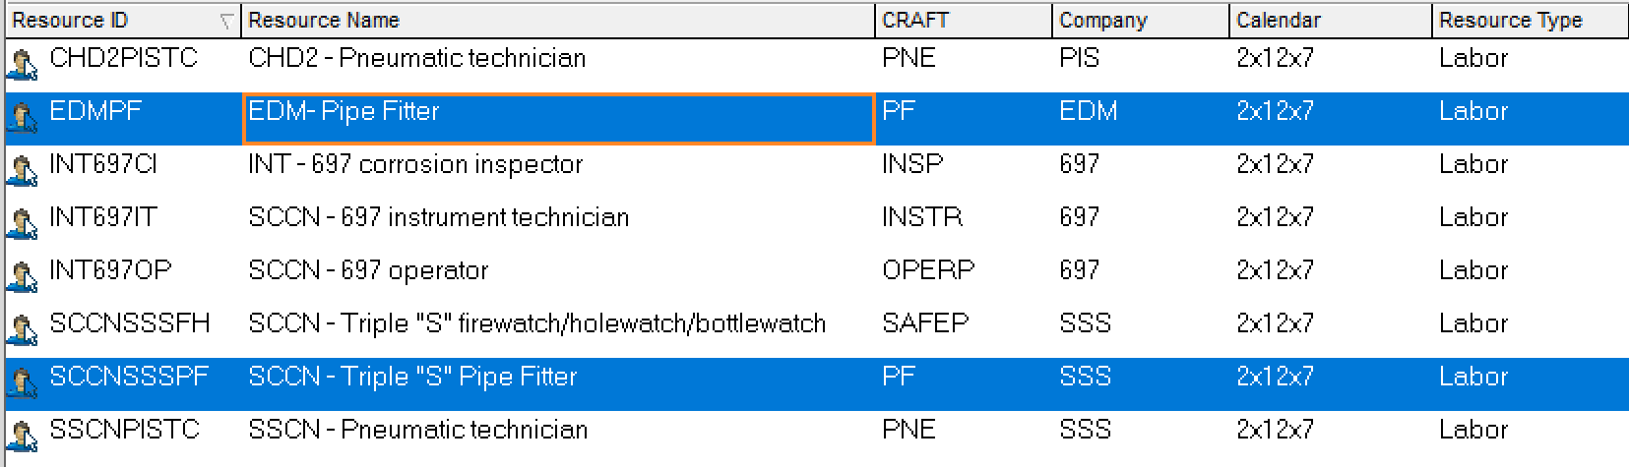Click the Calendar column header

[1331, 21]
